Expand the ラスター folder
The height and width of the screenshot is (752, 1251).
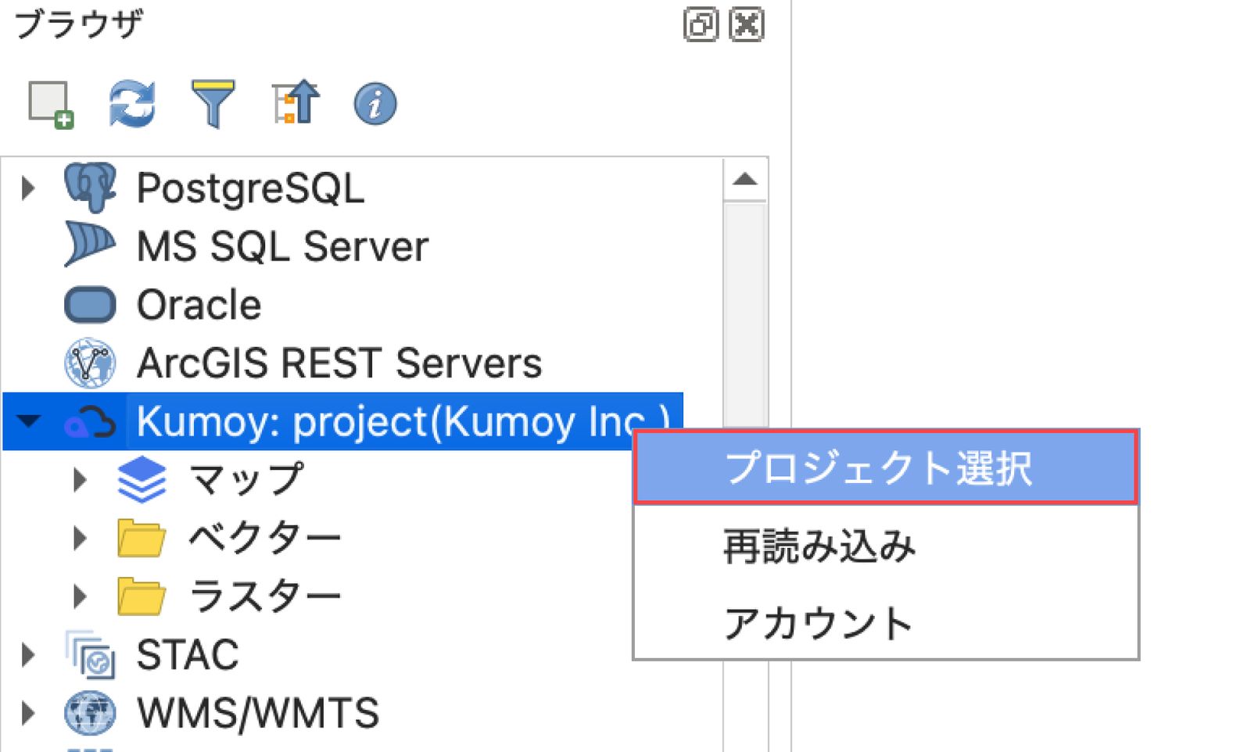click(80, 596)
